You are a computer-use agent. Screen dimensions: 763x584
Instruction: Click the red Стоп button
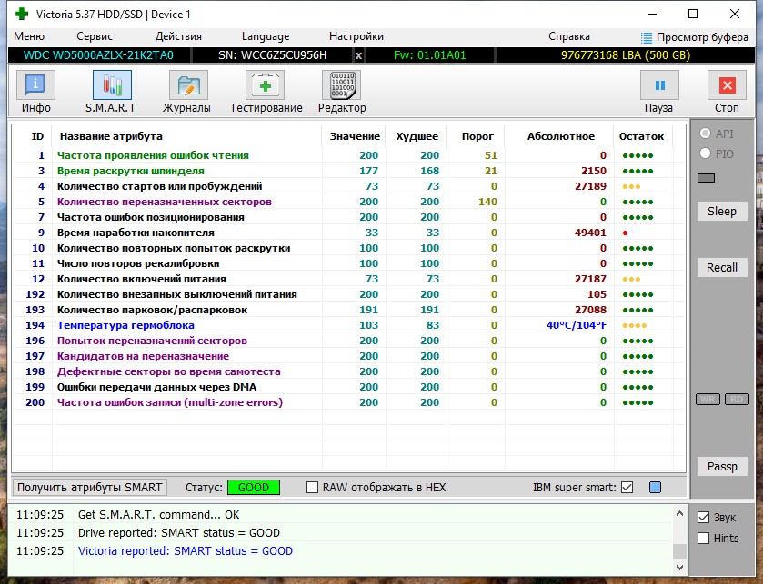click(x=727, y=85)
